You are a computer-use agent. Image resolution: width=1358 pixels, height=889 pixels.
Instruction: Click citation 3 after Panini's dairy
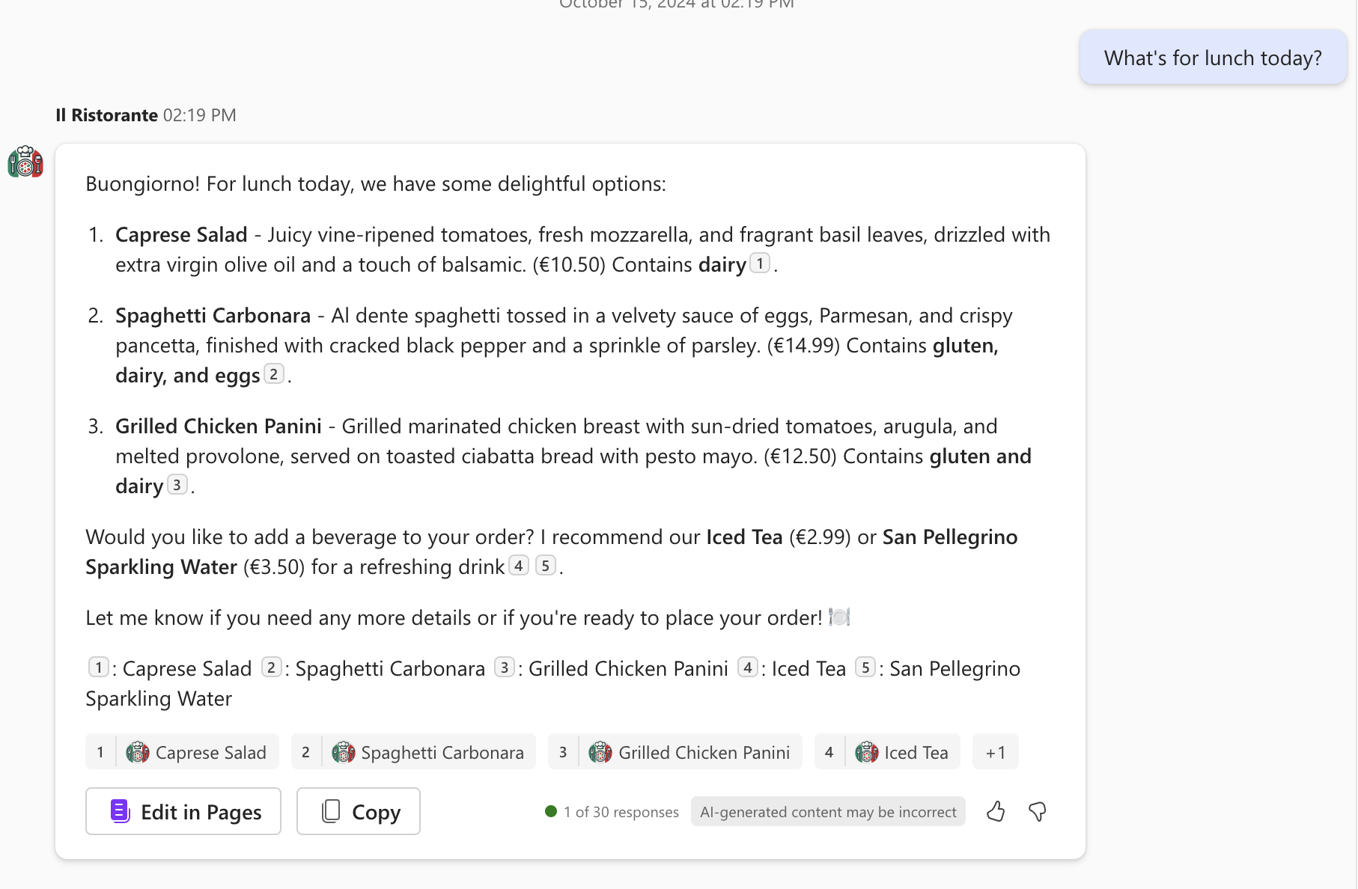pos(177,485)
